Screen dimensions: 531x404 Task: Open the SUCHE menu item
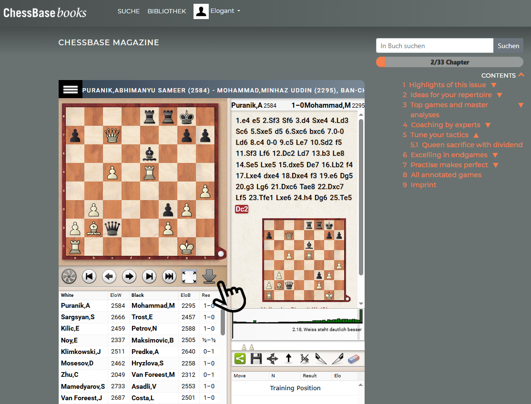click(129, 11)
